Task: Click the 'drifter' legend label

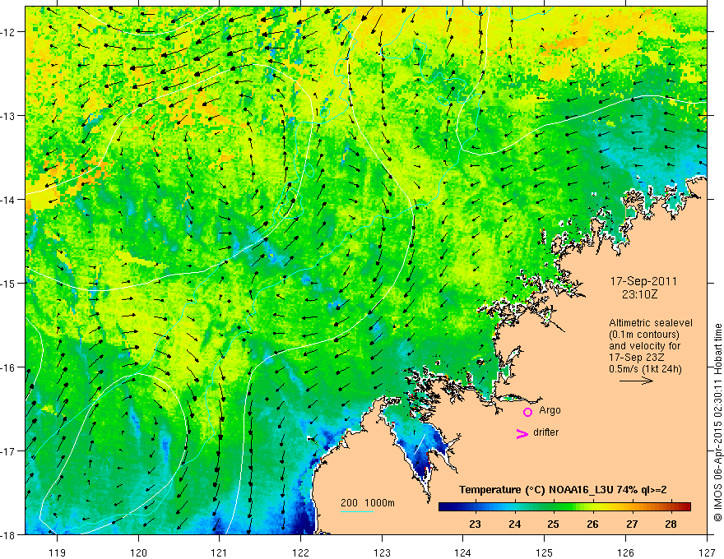Action: click(x=545, y=432)
